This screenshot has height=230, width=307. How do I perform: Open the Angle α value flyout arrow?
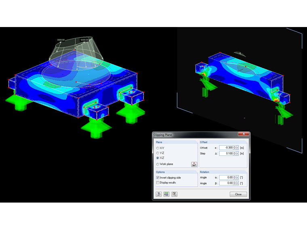[237, 178]
